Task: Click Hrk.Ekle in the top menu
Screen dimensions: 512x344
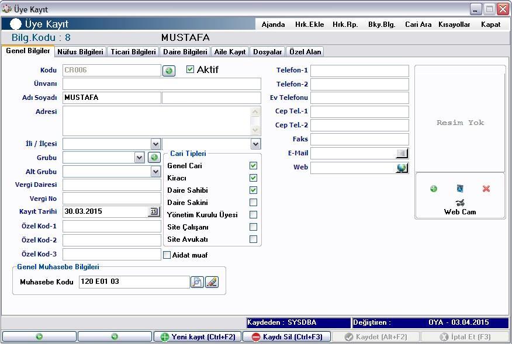Action: point(310,25)
